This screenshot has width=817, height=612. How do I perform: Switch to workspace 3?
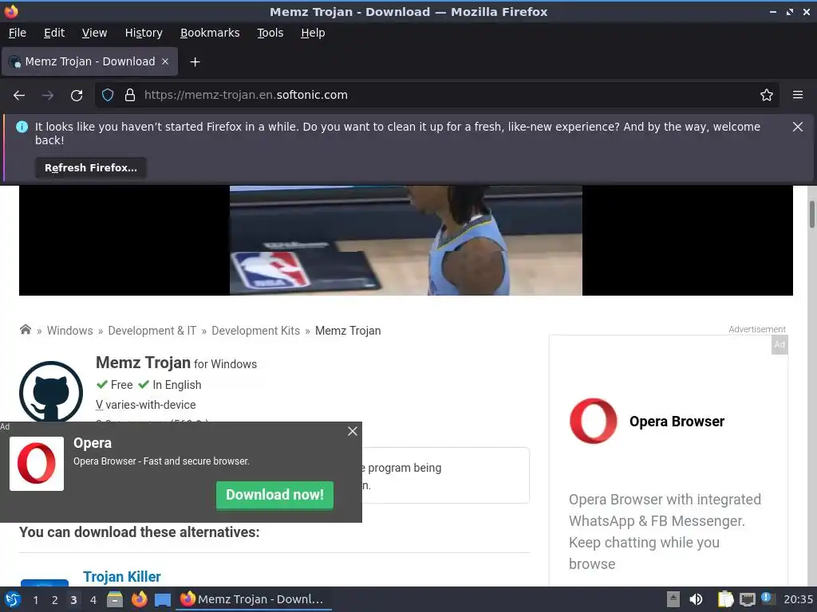(x=73, y=600)
